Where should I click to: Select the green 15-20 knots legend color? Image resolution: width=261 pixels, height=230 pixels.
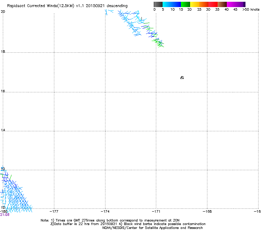[186, 4]
